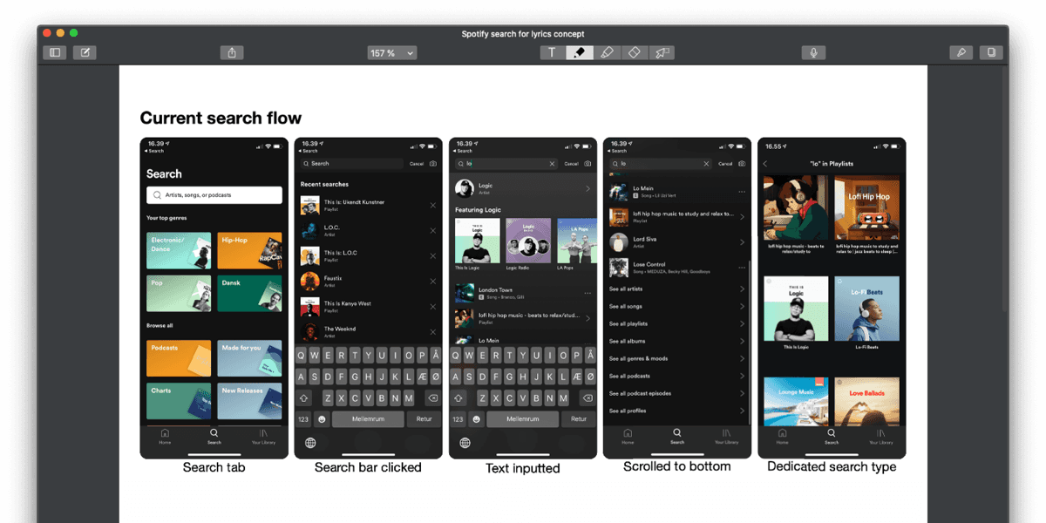Tap backspace key in Search bar clicked screen
This screenshot has height=523, width=1046.
(431, 397)
